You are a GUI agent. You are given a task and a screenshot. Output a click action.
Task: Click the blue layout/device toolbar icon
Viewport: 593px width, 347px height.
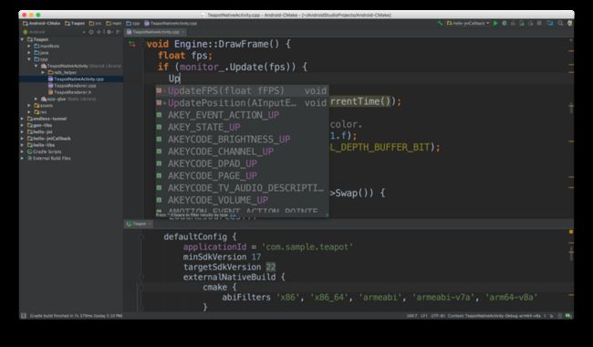(550, 24)
